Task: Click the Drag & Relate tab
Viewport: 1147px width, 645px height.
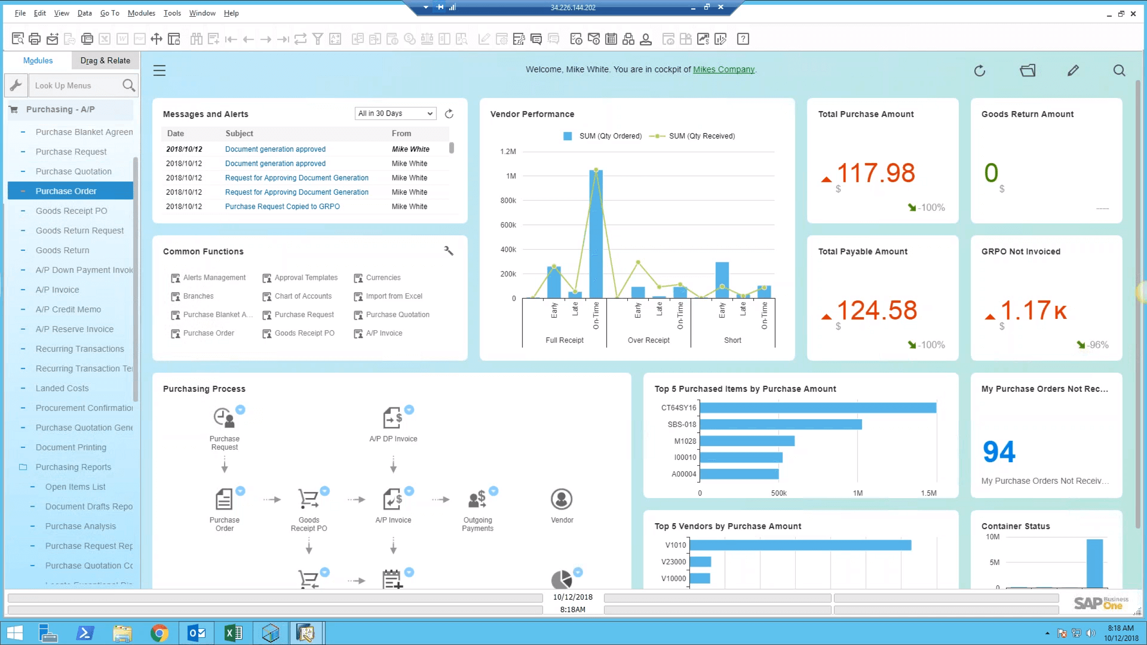Action: tap(105, 60)
